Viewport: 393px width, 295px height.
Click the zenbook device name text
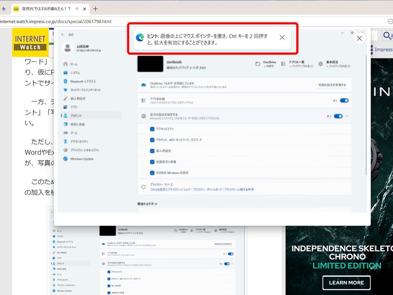174,62
